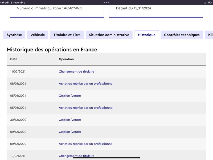The image size is (213, 160).
Task: Open the Contrôles techniques tab
Action: tap(182, 35)
